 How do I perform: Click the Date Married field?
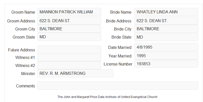pyautogui.click(x=166, y=47)
